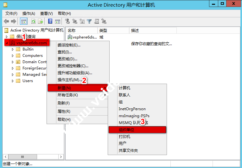Screen dimensions: 242x168
Task: Expand the ForeignSecurityPrincipals tree node
Action: 13,68
